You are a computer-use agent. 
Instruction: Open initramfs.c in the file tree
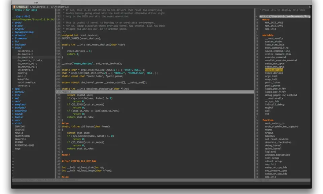(25, 70)
